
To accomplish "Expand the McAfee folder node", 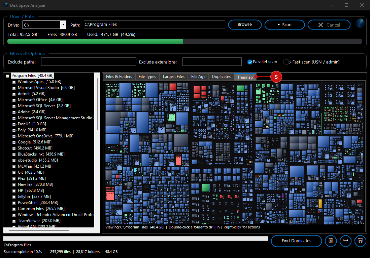I will [14, 167].
